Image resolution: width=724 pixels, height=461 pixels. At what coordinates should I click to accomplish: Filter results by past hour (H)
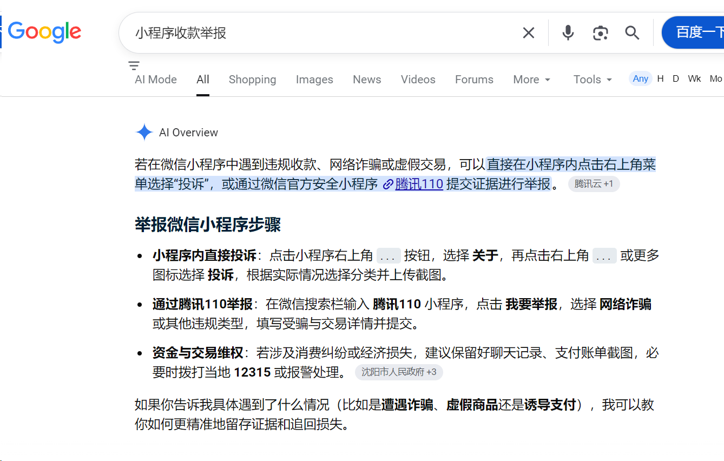660,78
